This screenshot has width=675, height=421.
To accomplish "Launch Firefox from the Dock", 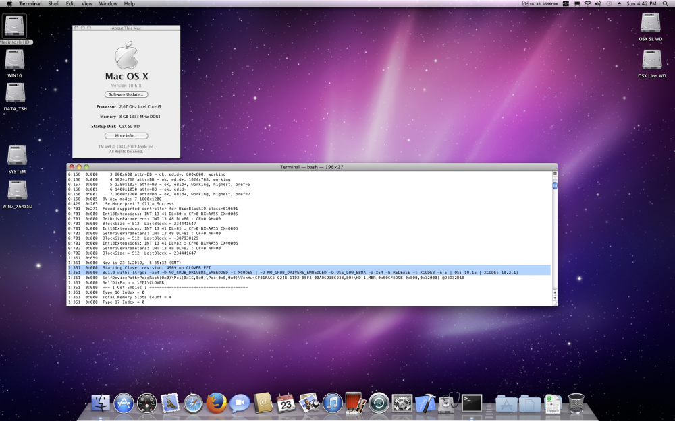I will point(217,403).
